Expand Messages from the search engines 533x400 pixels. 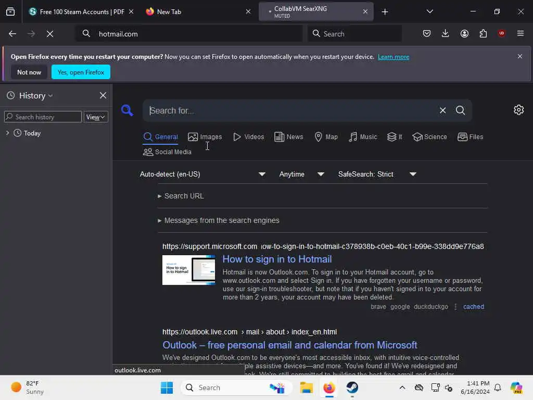219,220
